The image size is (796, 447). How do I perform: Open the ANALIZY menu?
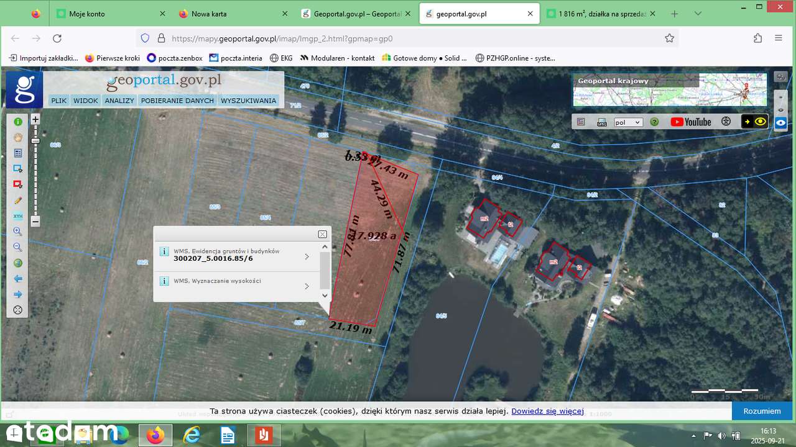119,101
